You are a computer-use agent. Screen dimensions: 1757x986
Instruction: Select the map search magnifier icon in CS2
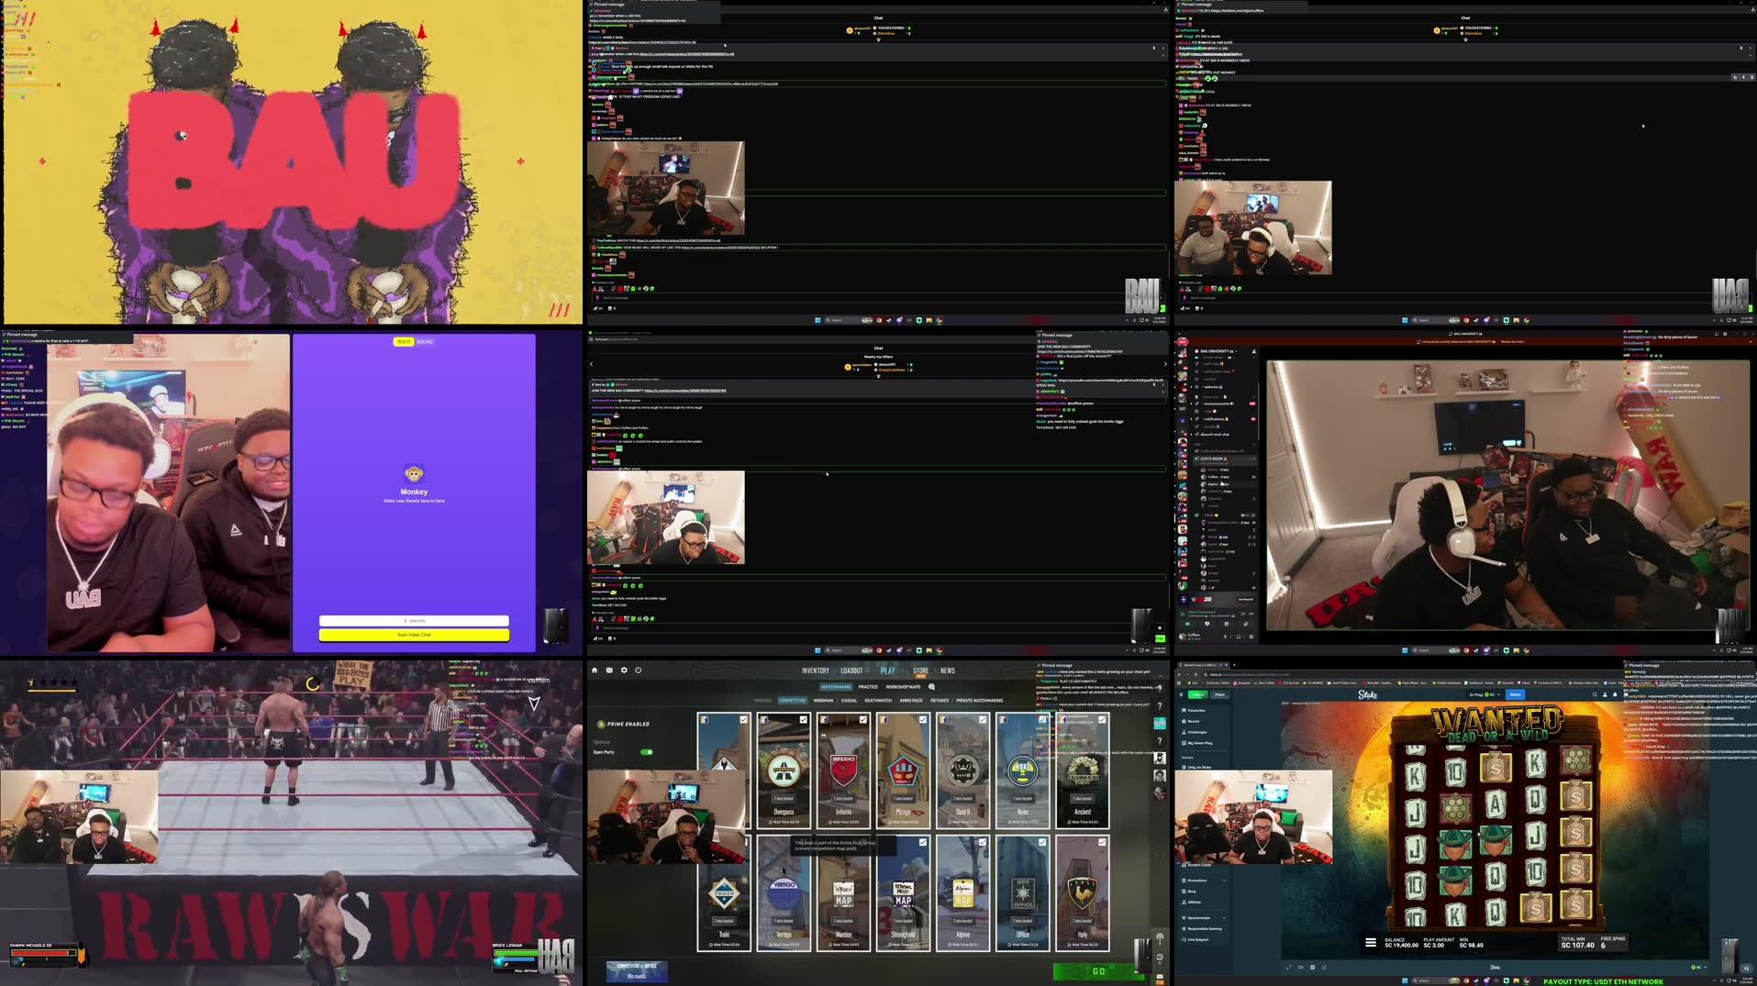931,687
